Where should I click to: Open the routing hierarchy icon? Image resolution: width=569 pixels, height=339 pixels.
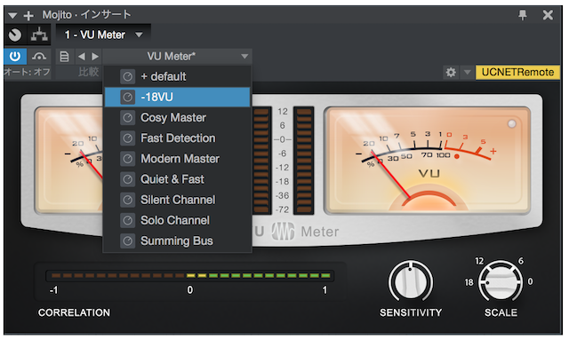39,35
